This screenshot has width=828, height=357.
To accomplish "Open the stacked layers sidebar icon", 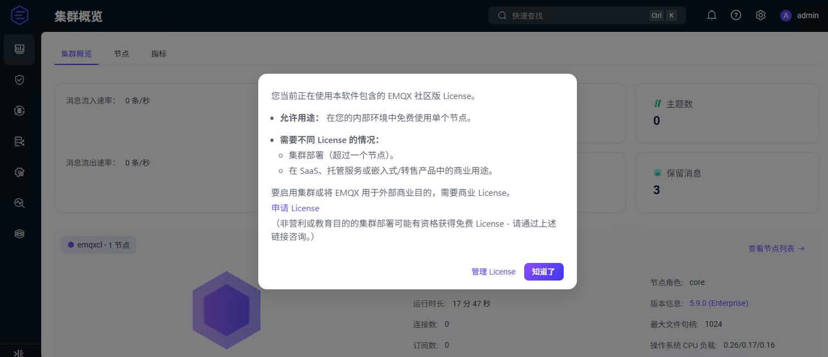I will (19, 234).
